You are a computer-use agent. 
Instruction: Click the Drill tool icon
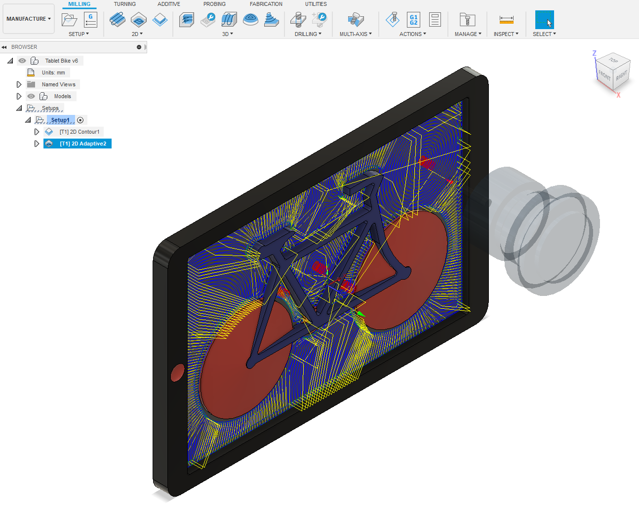click(298, 20)
